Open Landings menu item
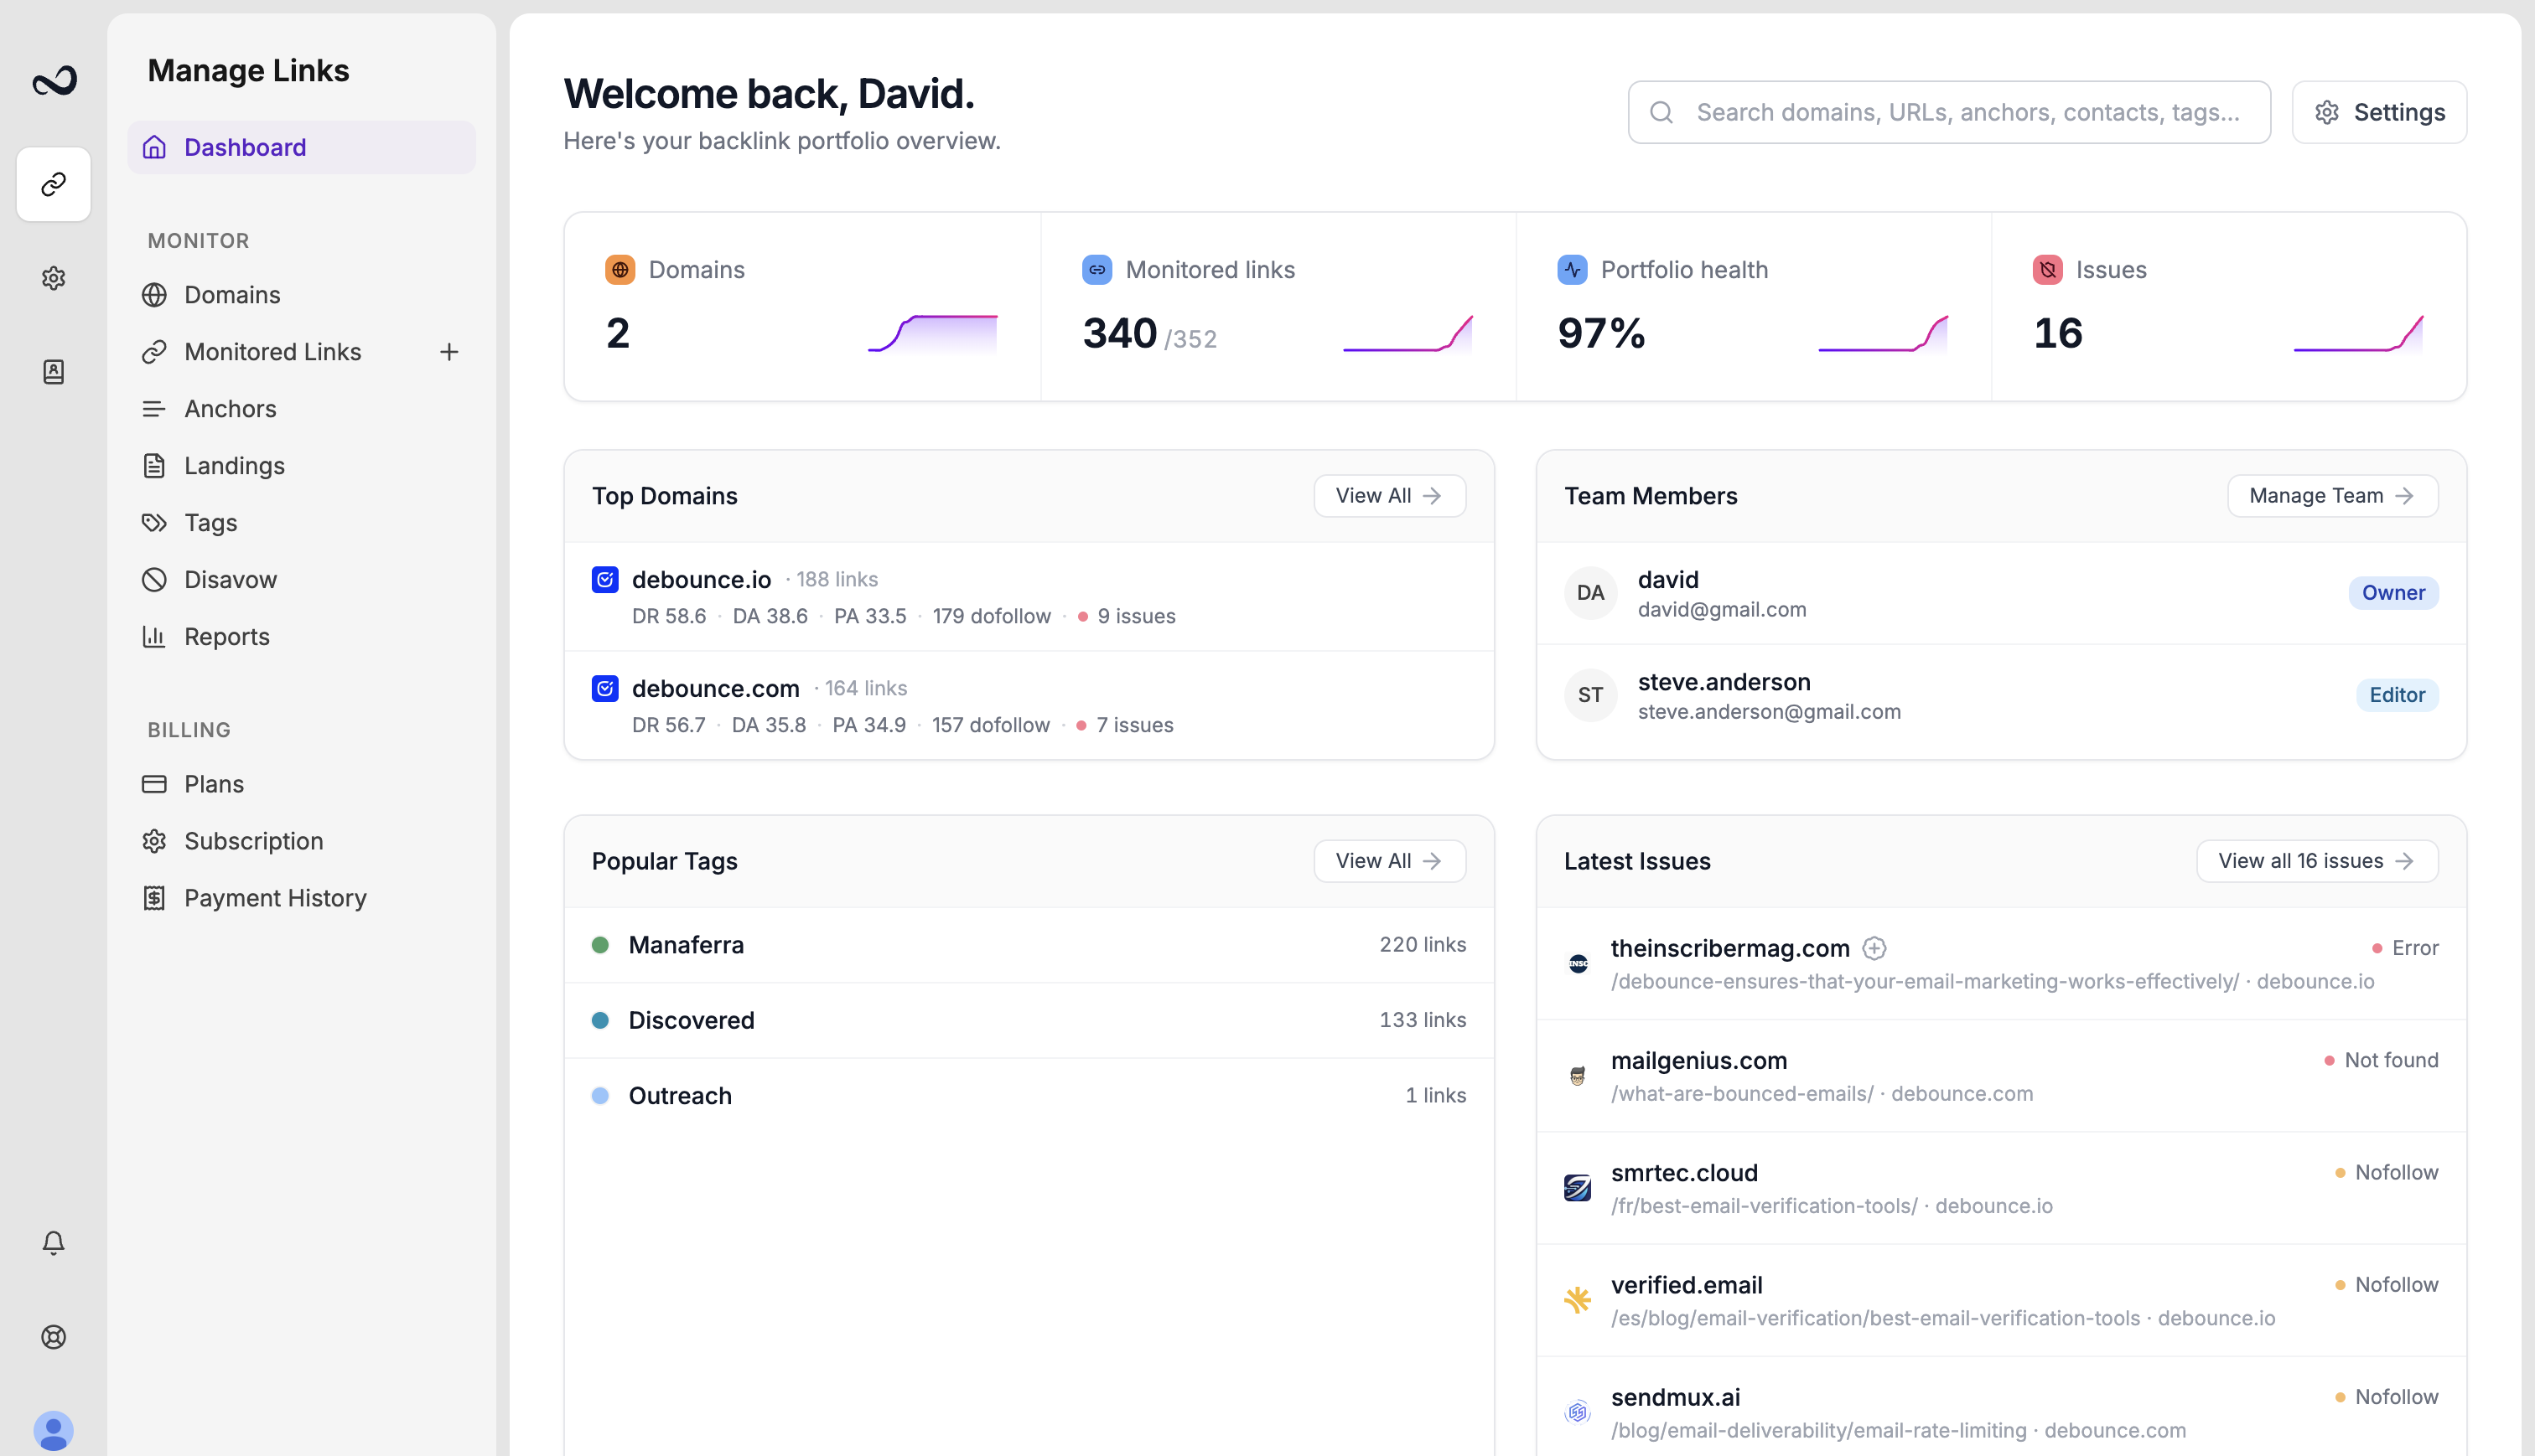This screenshot has height=1456, width=2535. [x=302, y=466]
